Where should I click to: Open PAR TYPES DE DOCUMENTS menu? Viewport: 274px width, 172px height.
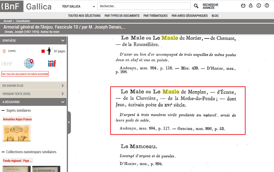(122, 16)
